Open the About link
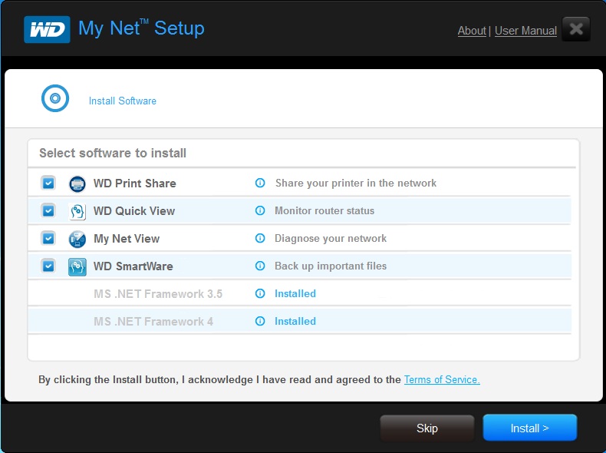606x453 pixels. tap(472, 31)
